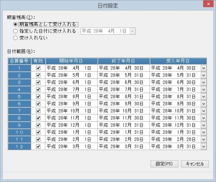Open the 期首残高 date dropdown
216x182 pixels.
(x=133, y=31)
